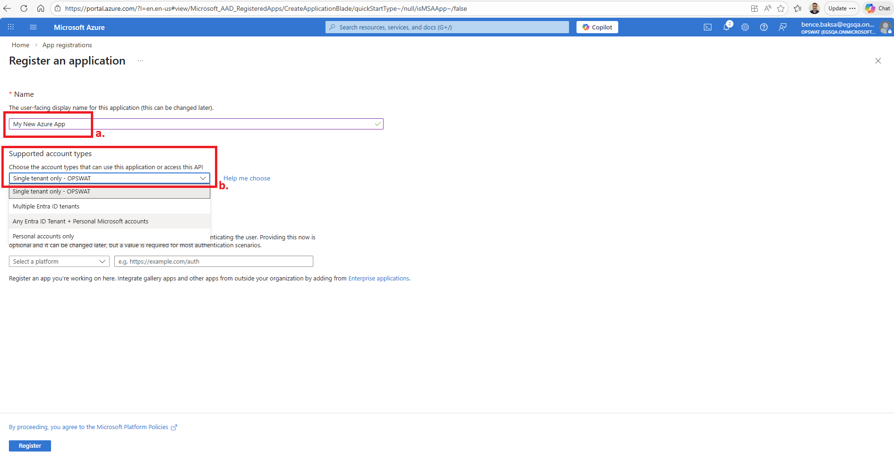The image size is (894, 459).
Task: Go to Microsoft Azure home title
Action: click(79, 27)
